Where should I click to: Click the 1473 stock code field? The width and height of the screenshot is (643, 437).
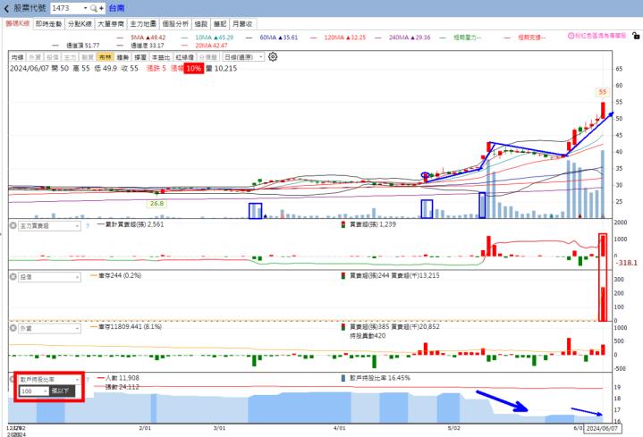[65, 8]
